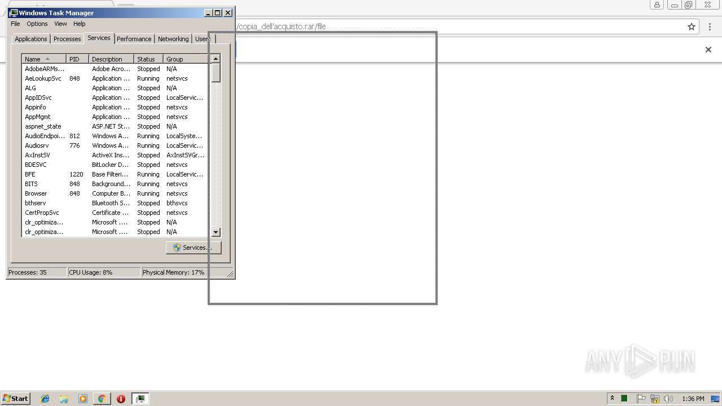Image resolution: width=722 pixels, height=406 pixels.
Task: Switch to the Networking tab
Action: (x=173, y=39)
